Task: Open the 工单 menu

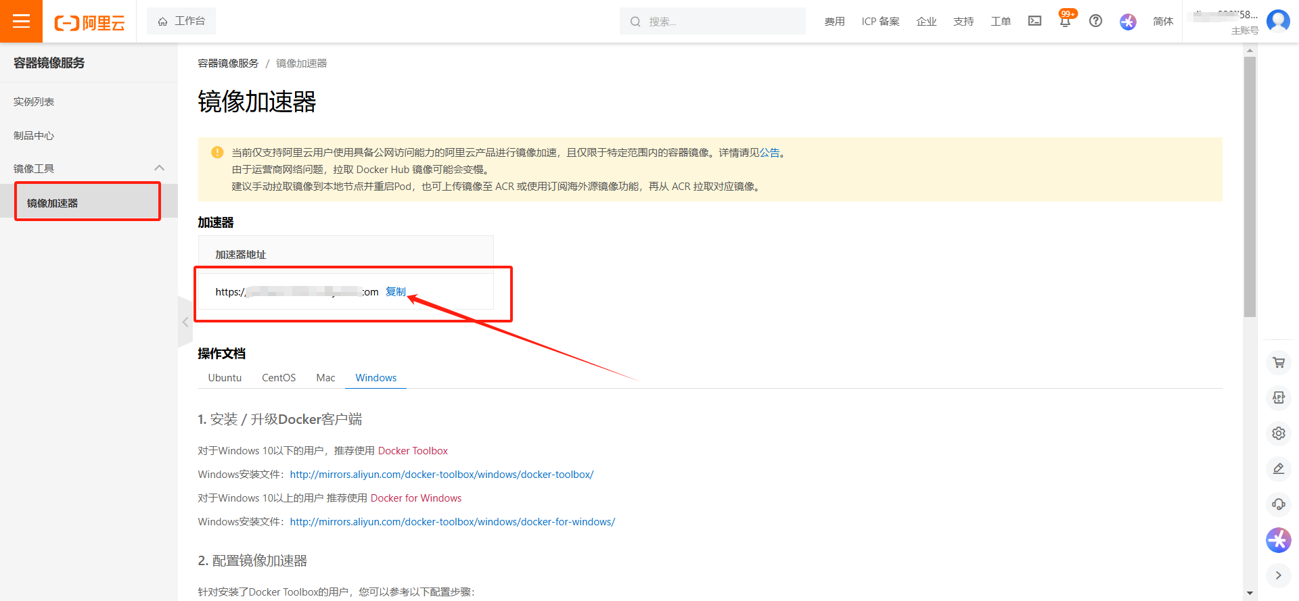Action: 1001,22
